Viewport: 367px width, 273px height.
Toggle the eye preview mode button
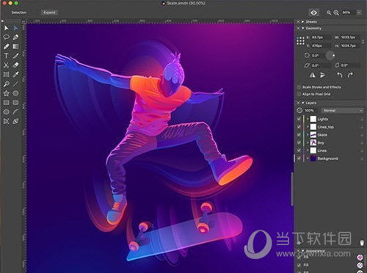point(314,12)
